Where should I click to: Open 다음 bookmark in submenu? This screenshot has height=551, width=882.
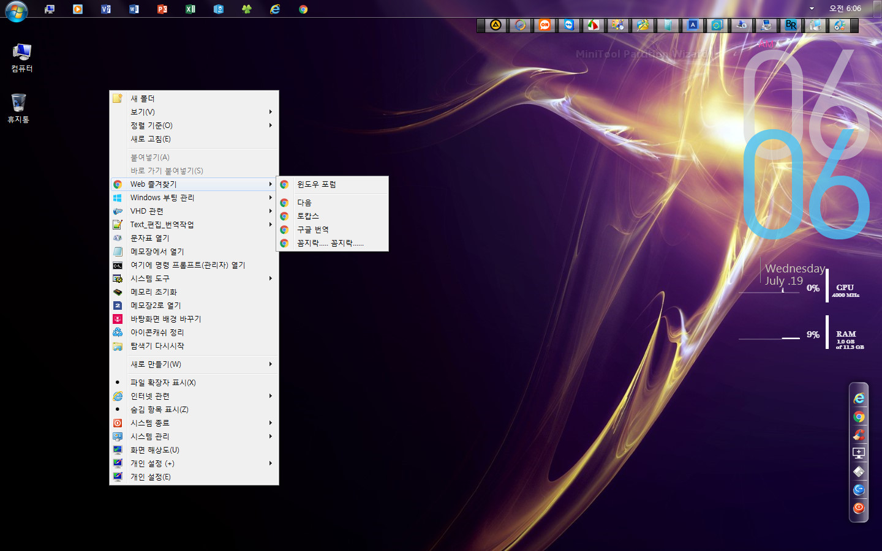click(x=333, y=203)
